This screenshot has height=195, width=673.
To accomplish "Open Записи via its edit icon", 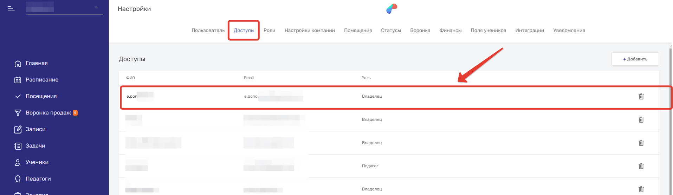I will point(18,129).
